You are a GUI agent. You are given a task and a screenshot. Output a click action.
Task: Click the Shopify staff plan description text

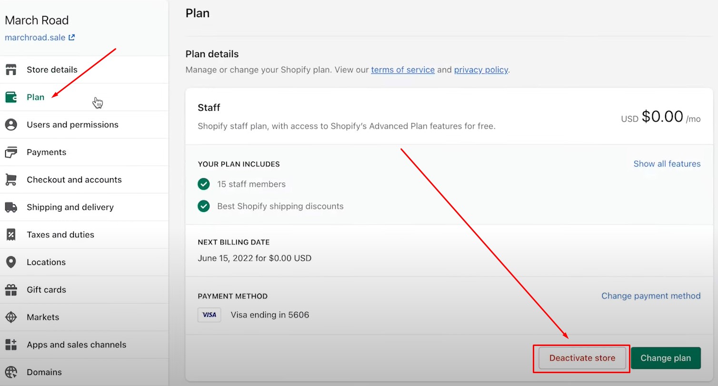point(347,126)
